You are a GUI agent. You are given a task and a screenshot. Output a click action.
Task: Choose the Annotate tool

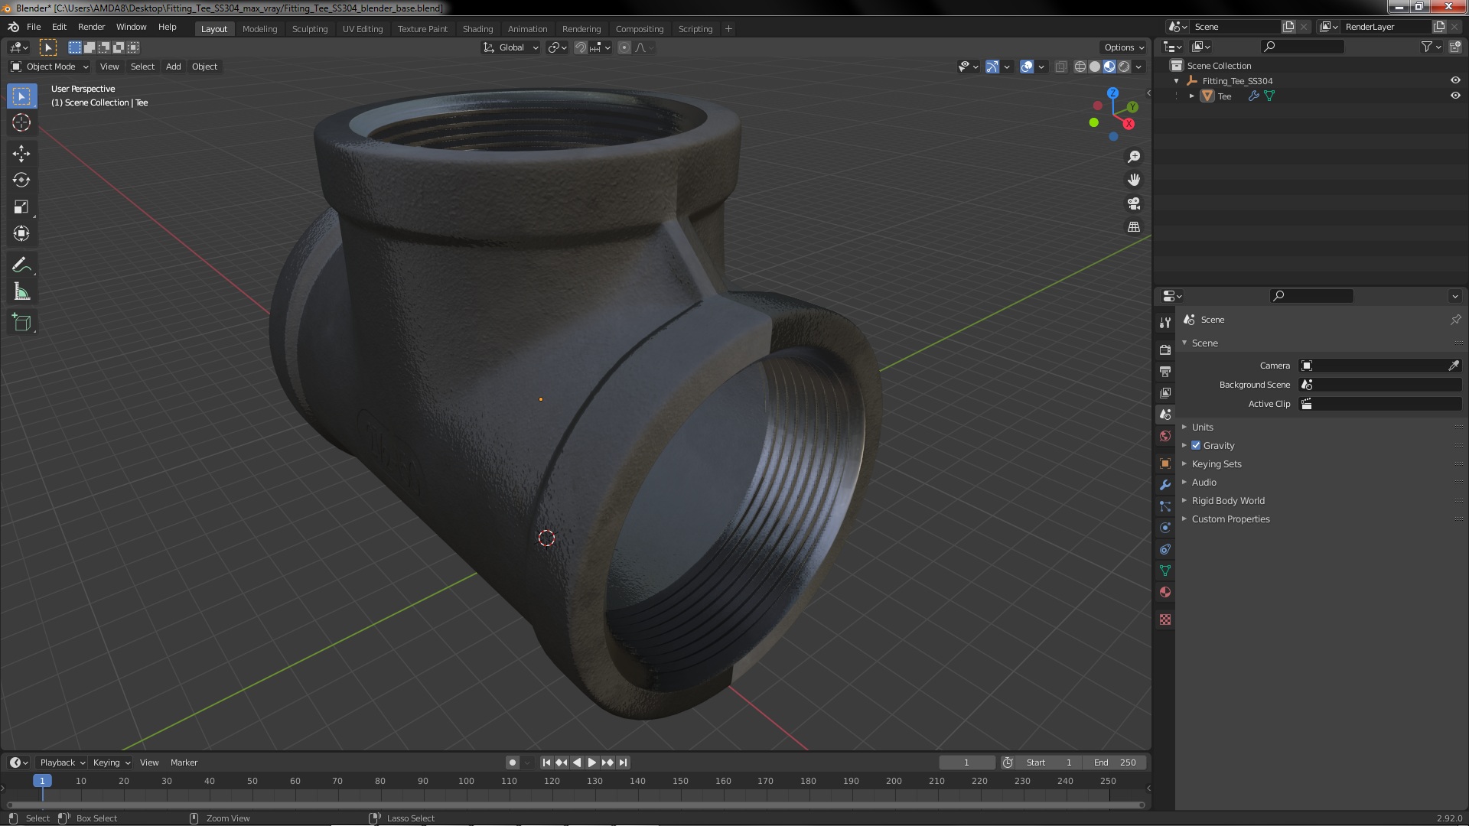click(x=21, y=265)
